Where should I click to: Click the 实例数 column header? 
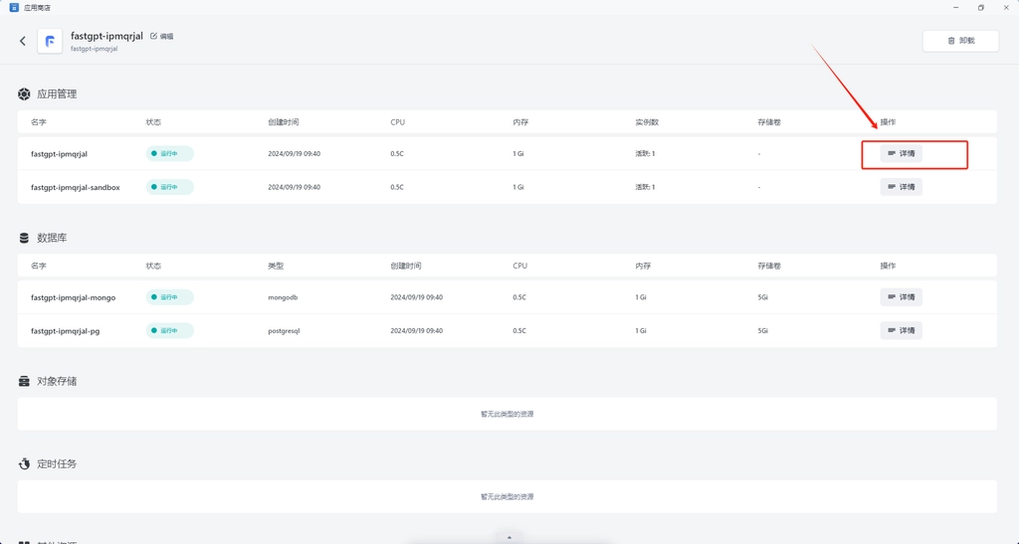click(647, 122)
